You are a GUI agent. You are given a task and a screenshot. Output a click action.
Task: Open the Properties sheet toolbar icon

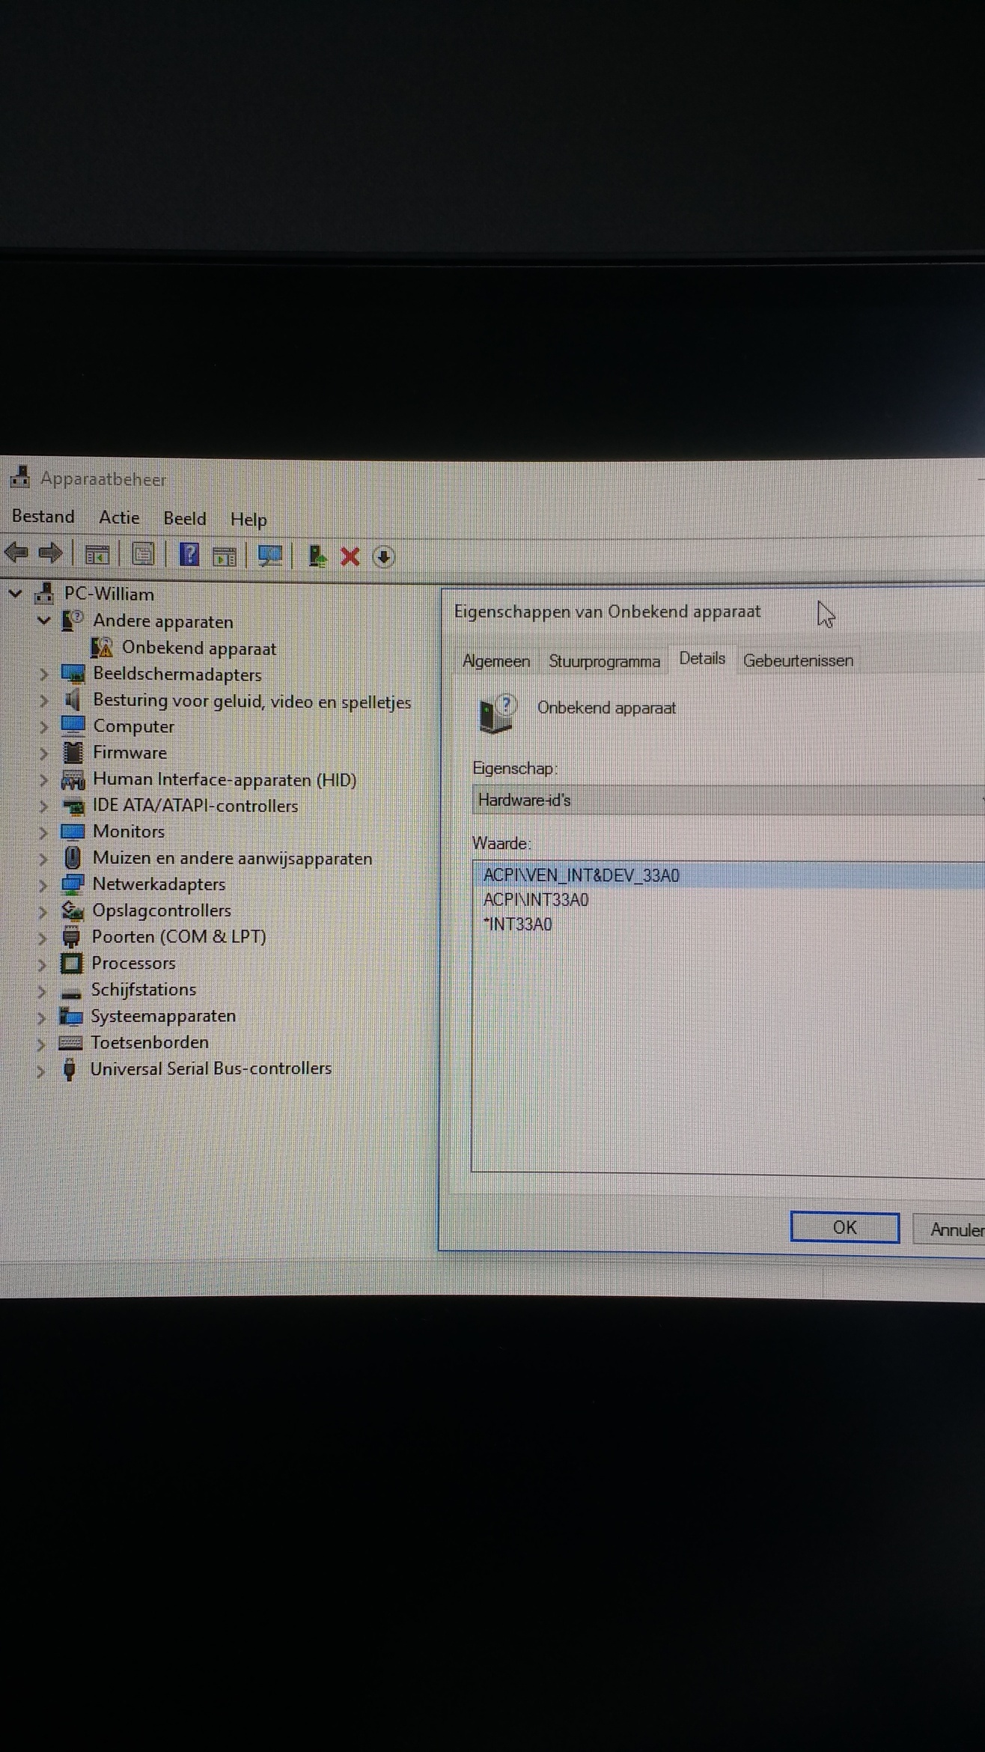pyautogui.click(x=143, y=555)
